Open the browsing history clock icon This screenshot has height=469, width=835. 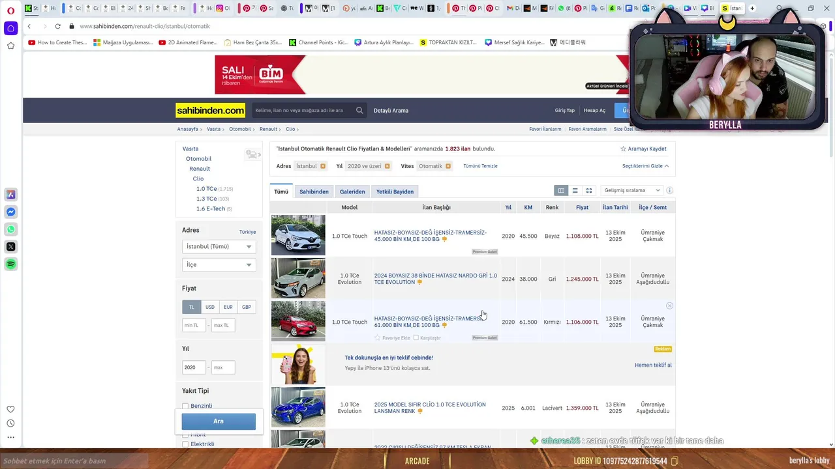10,423
